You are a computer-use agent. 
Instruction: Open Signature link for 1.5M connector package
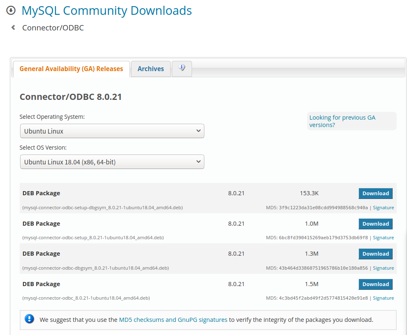coord(384,298)
